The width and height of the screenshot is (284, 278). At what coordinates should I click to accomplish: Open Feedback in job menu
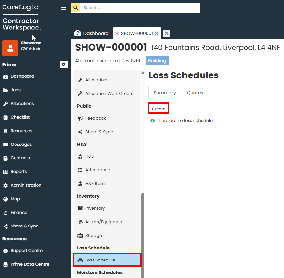pos(107,118)
